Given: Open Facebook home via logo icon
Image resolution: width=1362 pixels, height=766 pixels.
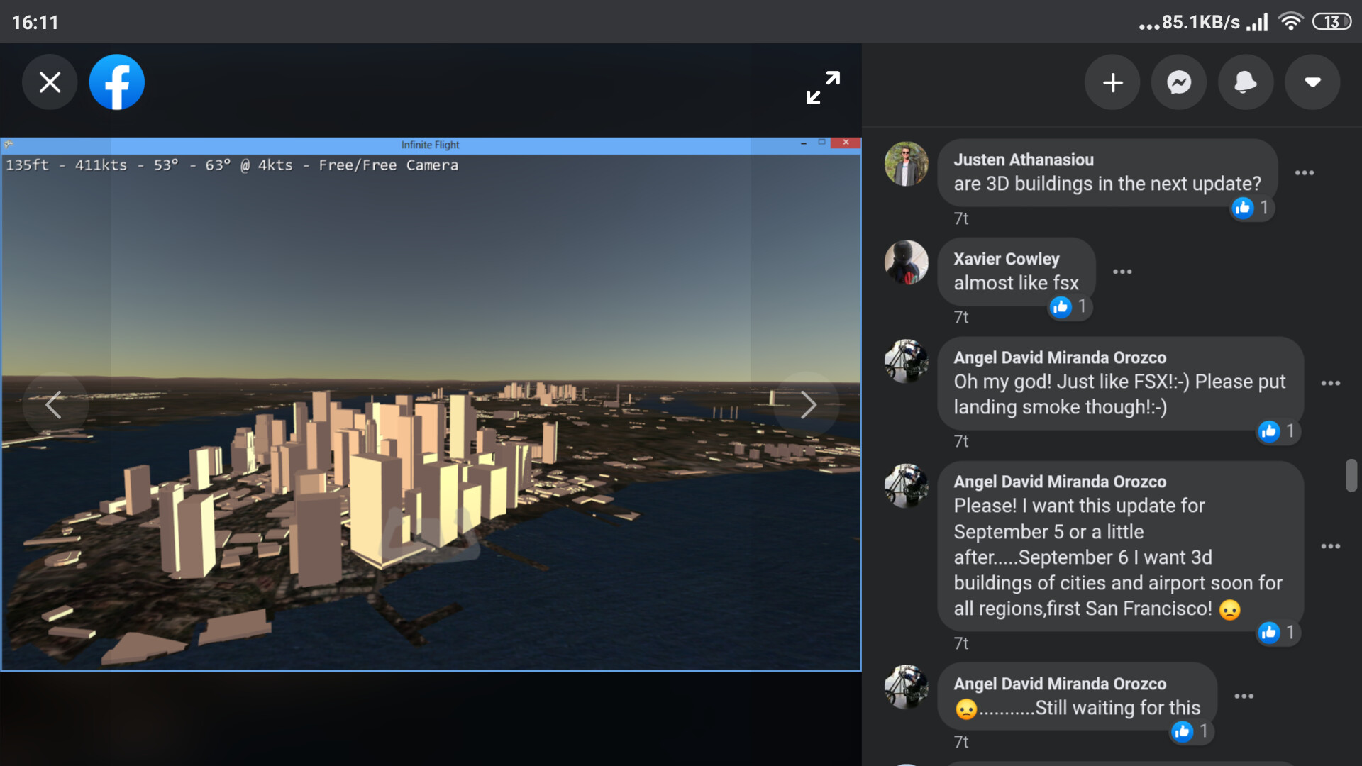Looking at the screenshot, I should pos(117,82).
